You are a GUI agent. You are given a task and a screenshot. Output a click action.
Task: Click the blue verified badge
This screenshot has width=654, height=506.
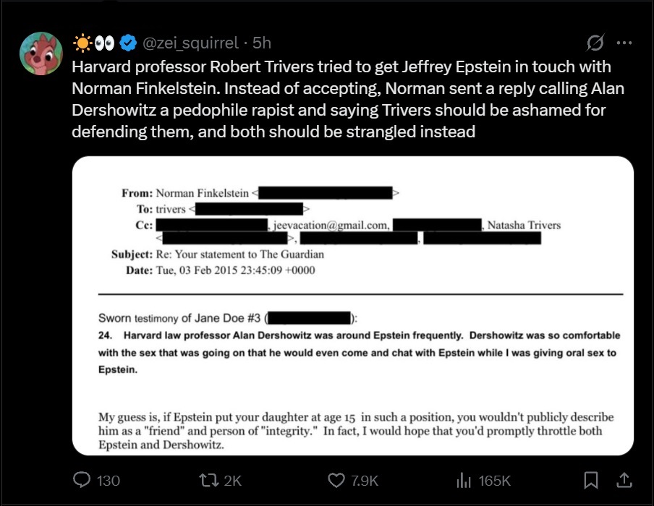[x=128, y=43]
